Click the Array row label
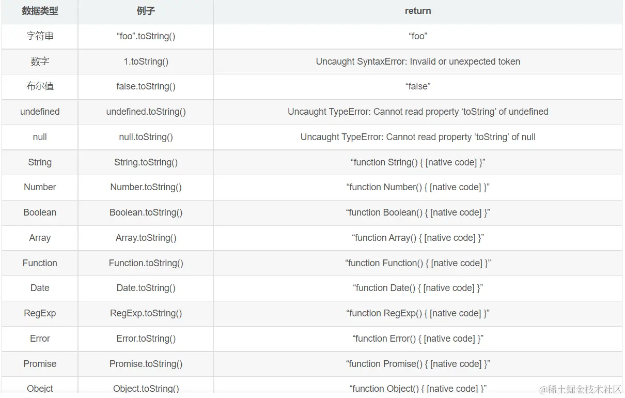Screen dimensions: 625x398 tap(40, 238)
